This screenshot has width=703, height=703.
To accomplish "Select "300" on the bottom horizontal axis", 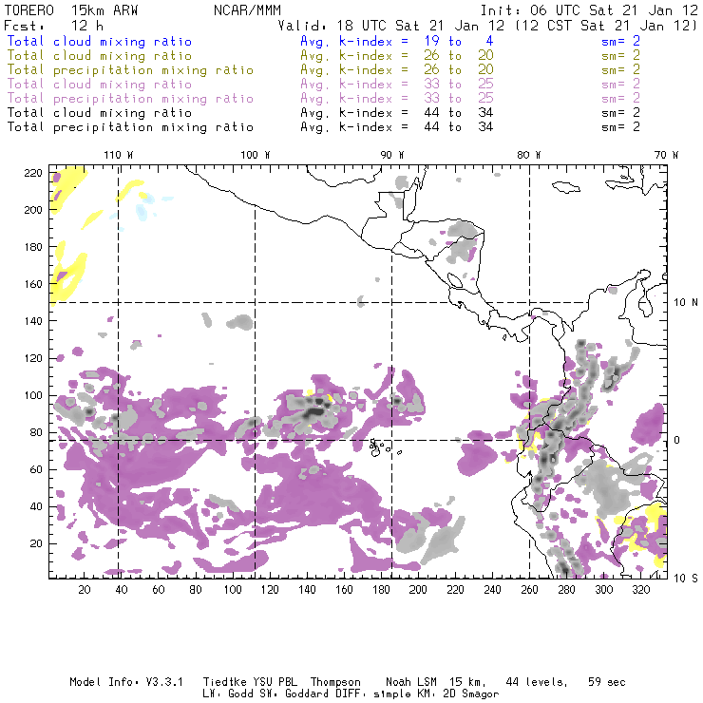I will click(x=603, y=590).
